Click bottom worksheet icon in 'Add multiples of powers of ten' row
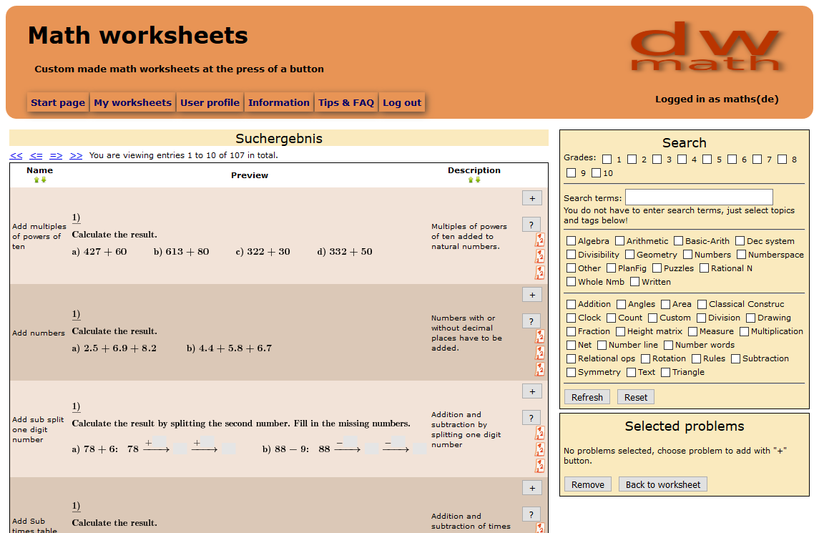The image size is (819, 533). 539,273
